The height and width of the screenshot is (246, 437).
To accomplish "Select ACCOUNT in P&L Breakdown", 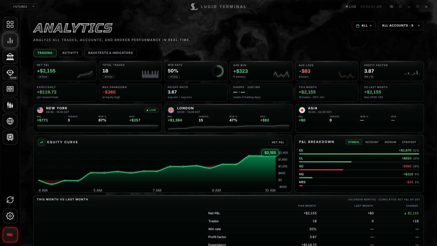I will coord(372,142).
